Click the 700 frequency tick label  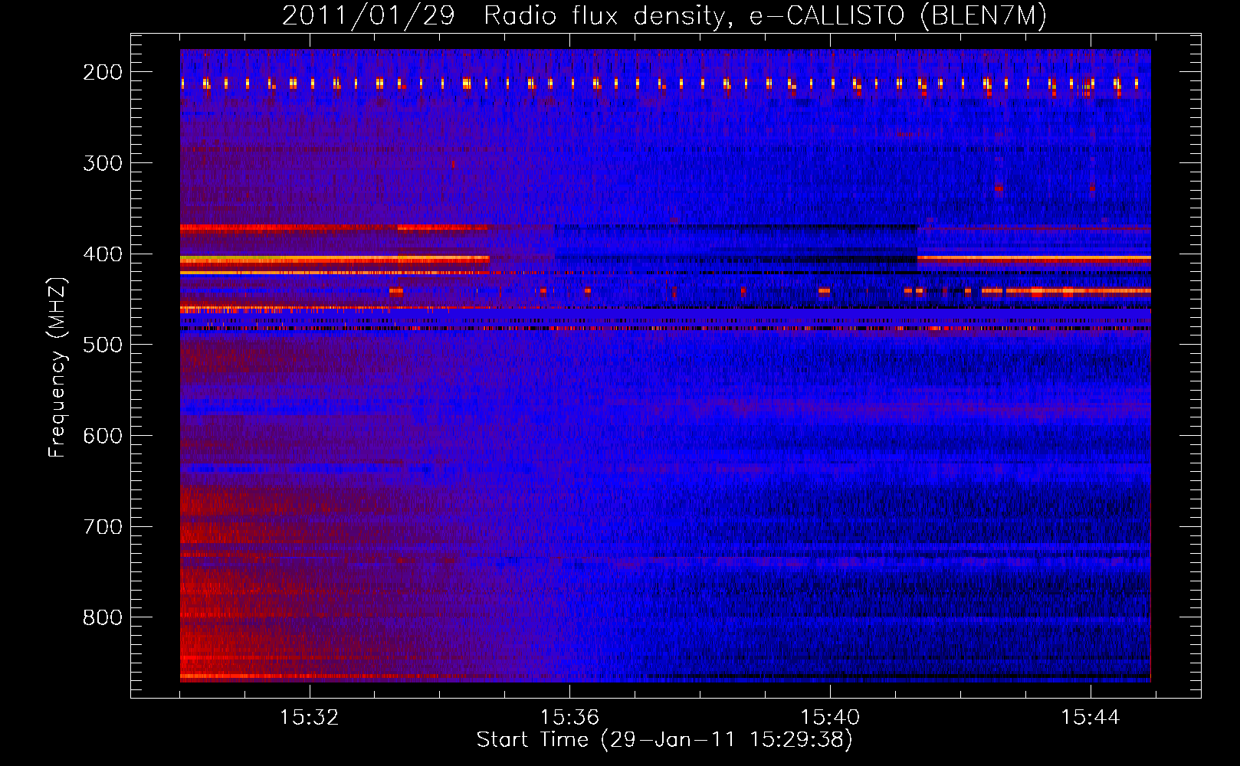[103, 527]
